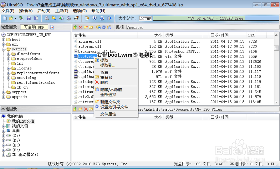Open the 选项(O) menu
Screen dimensions: 280x169
point(80,11)
